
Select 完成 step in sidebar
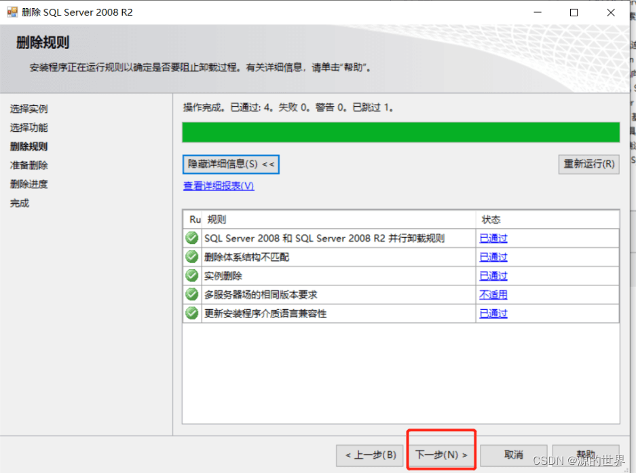(20, 203)
